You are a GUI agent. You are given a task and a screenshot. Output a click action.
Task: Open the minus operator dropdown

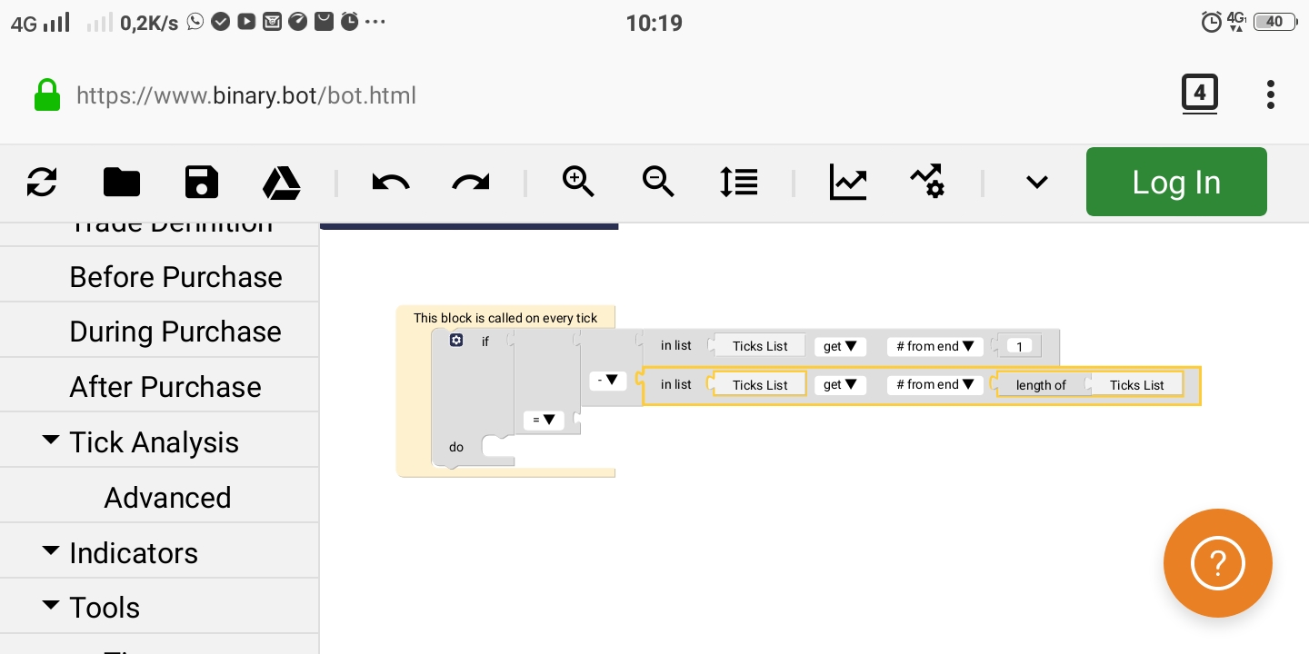pyautogui.click(x=608, y=381)
